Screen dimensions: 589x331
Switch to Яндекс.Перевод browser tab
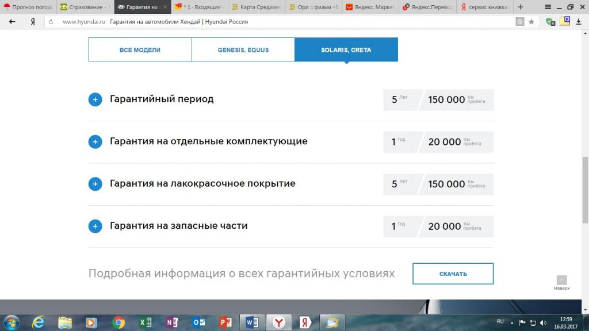click(428, 7)
